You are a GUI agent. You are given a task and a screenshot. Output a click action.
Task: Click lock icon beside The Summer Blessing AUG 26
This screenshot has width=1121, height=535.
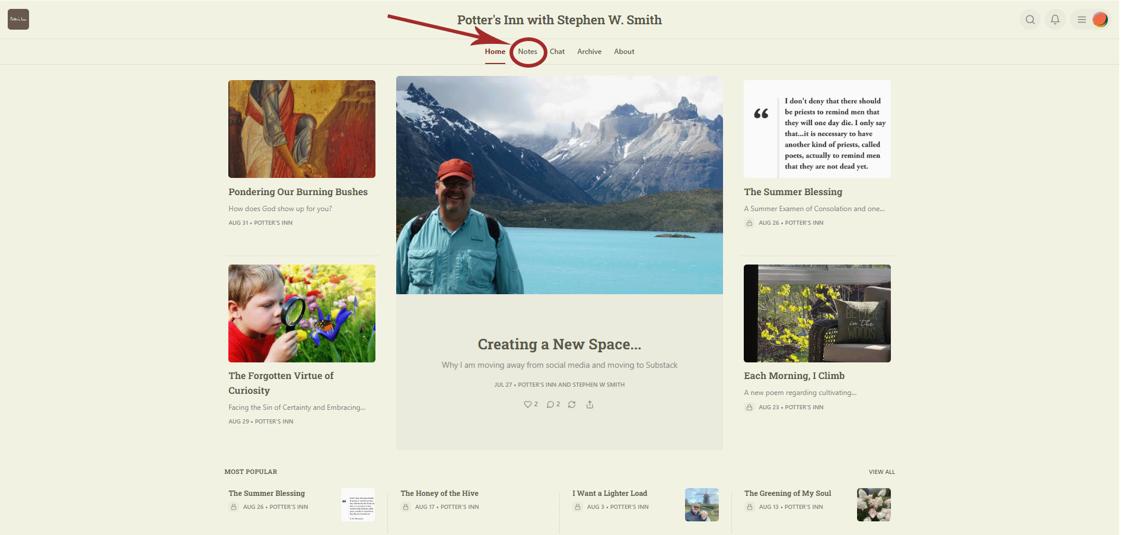coord(749,223)
